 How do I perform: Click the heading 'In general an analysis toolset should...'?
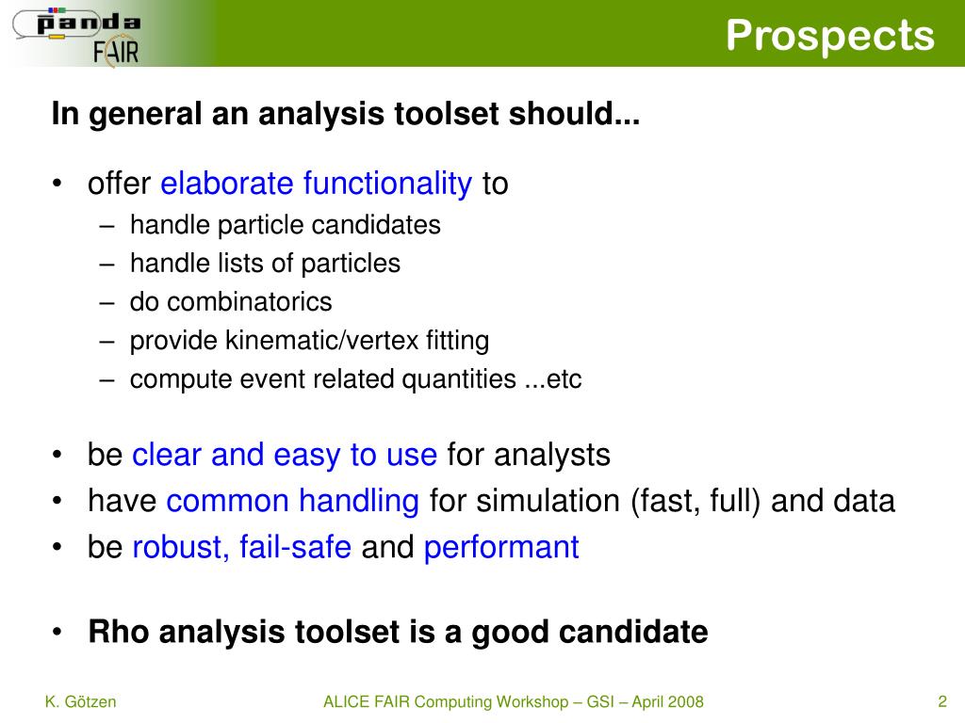click(x=346, y=114)
